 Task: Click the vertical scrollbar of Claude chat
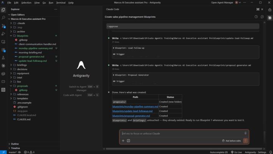point(265,137)
